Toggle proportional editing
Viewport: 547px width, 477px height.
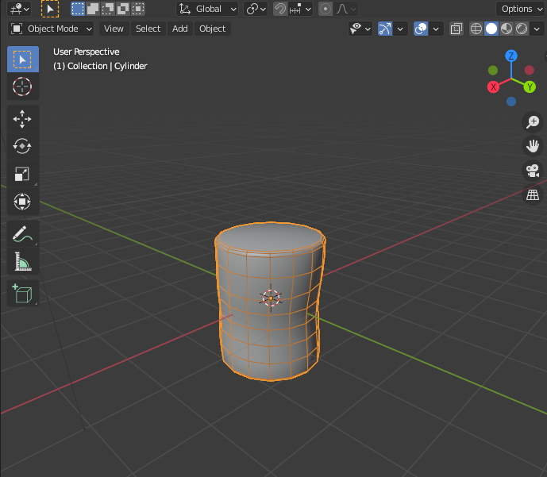[x=326, y=9]
